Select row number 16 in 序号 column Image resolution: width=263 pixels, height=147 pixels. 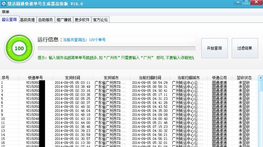pyautogui.click(x=3, y=143)
